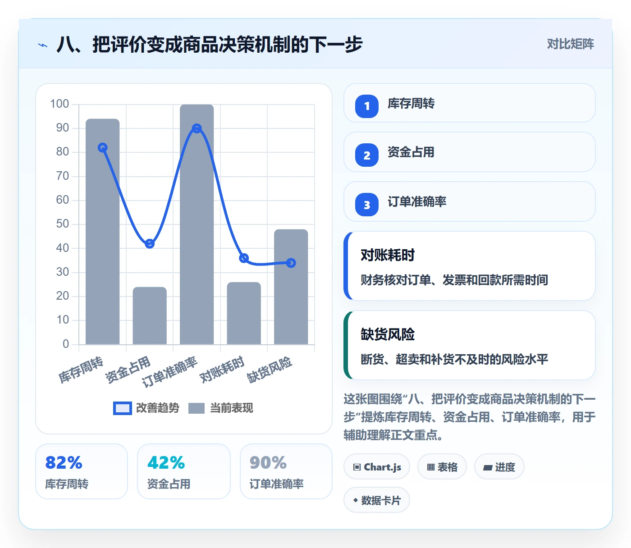Click the tallest gray bar reaching 100
The image size is (631, 548).
(x=197, y=224)
